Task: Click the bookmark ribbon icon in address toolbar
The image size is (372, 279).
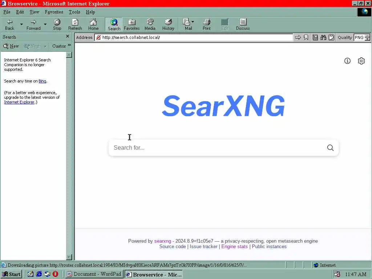Action: pyautogui.click(x=306, y=37)
